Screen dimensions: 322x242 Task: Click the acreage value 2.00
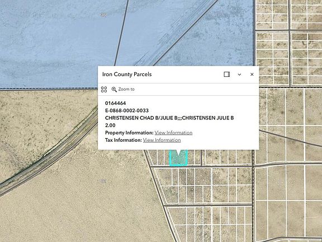coord(110,125)
